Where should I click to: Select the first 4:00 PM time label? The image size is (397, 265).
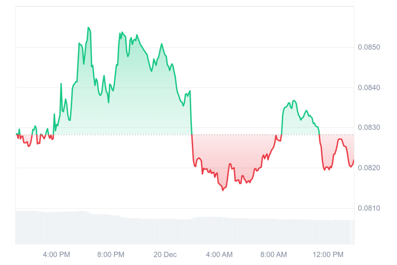click(57, 255)
